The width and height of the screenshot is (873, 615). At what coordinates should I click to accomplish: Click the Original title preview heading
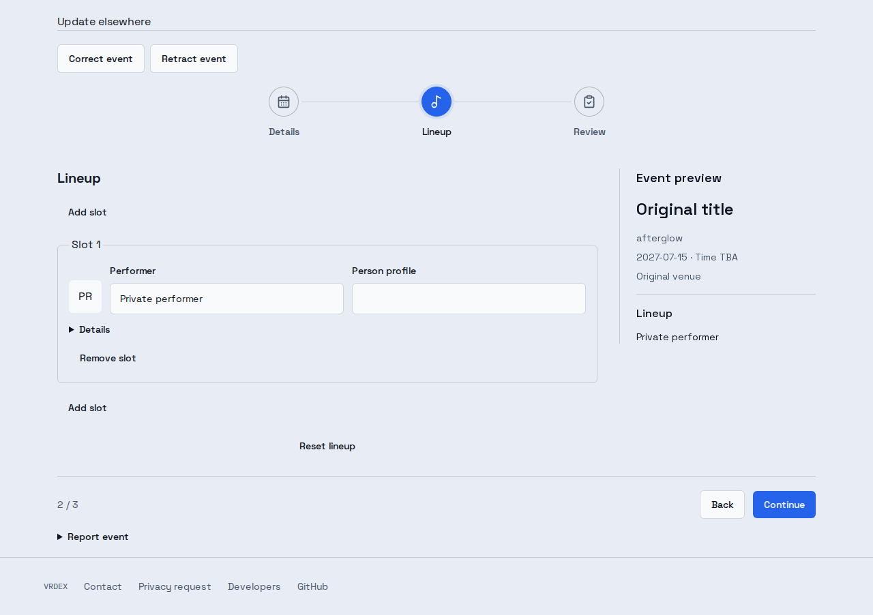click(x=685, y=209)
